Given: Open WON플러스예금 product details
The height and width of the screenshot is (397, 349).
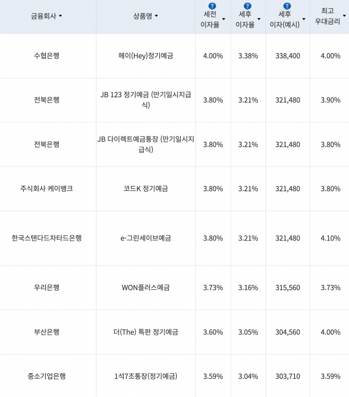Looking at the screenshot, I should click(145, 288).
